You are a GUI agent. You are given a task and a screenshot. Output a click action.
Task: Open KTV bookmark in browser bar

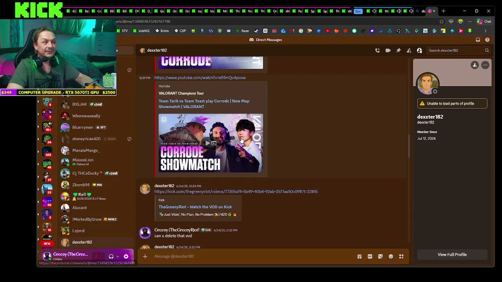pyautogui.click(x=122, y=31)
